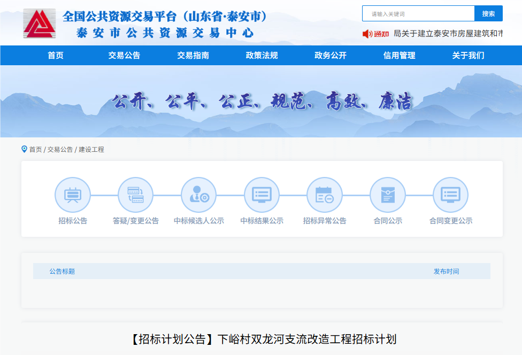Click the 中标结果公示 text label
Viewport: 522px width, 355px height.
coord(262,221)
